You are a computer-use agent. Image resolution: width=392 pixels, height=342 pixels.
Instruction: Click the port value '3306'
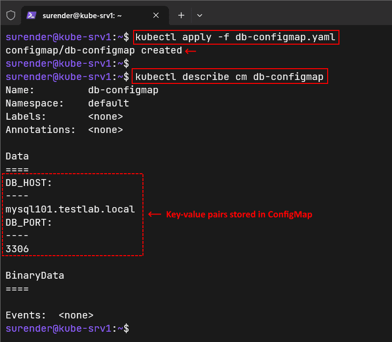click(17, 249)
